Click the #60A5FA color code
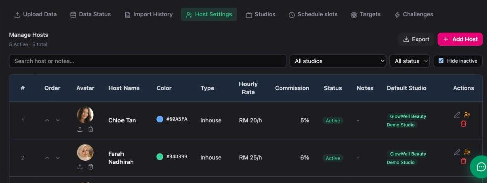This screenshot has width=487, height=183. tap(177, 119)
